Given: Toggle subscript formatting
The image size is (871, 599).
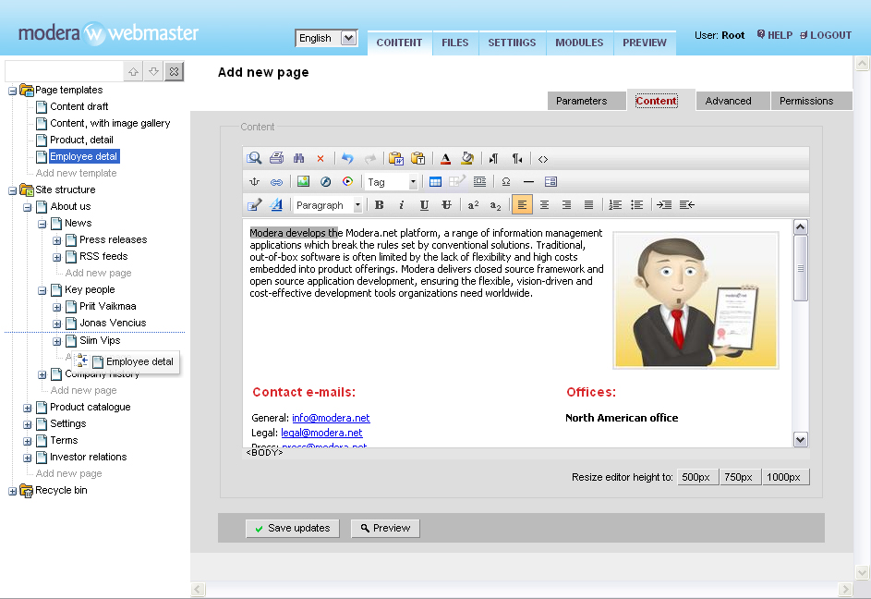Looking at the screenshot, I should (495, 205).
